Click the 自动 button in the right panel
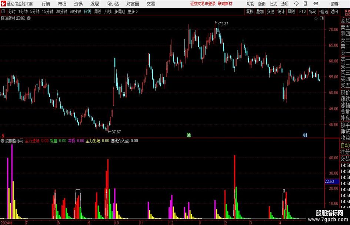 click(x=345, y=145)
